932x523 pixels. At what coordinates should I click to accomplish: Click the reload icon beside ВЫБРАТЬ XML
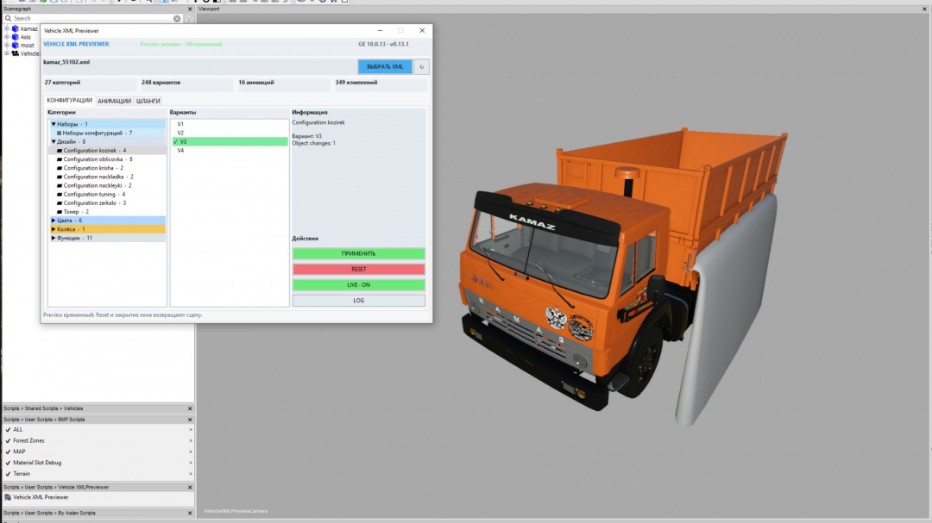[421, 66]
